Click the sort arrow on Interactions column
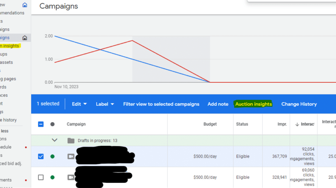The image size is (336, 188). pyautogui.click(x=297, y=124)
